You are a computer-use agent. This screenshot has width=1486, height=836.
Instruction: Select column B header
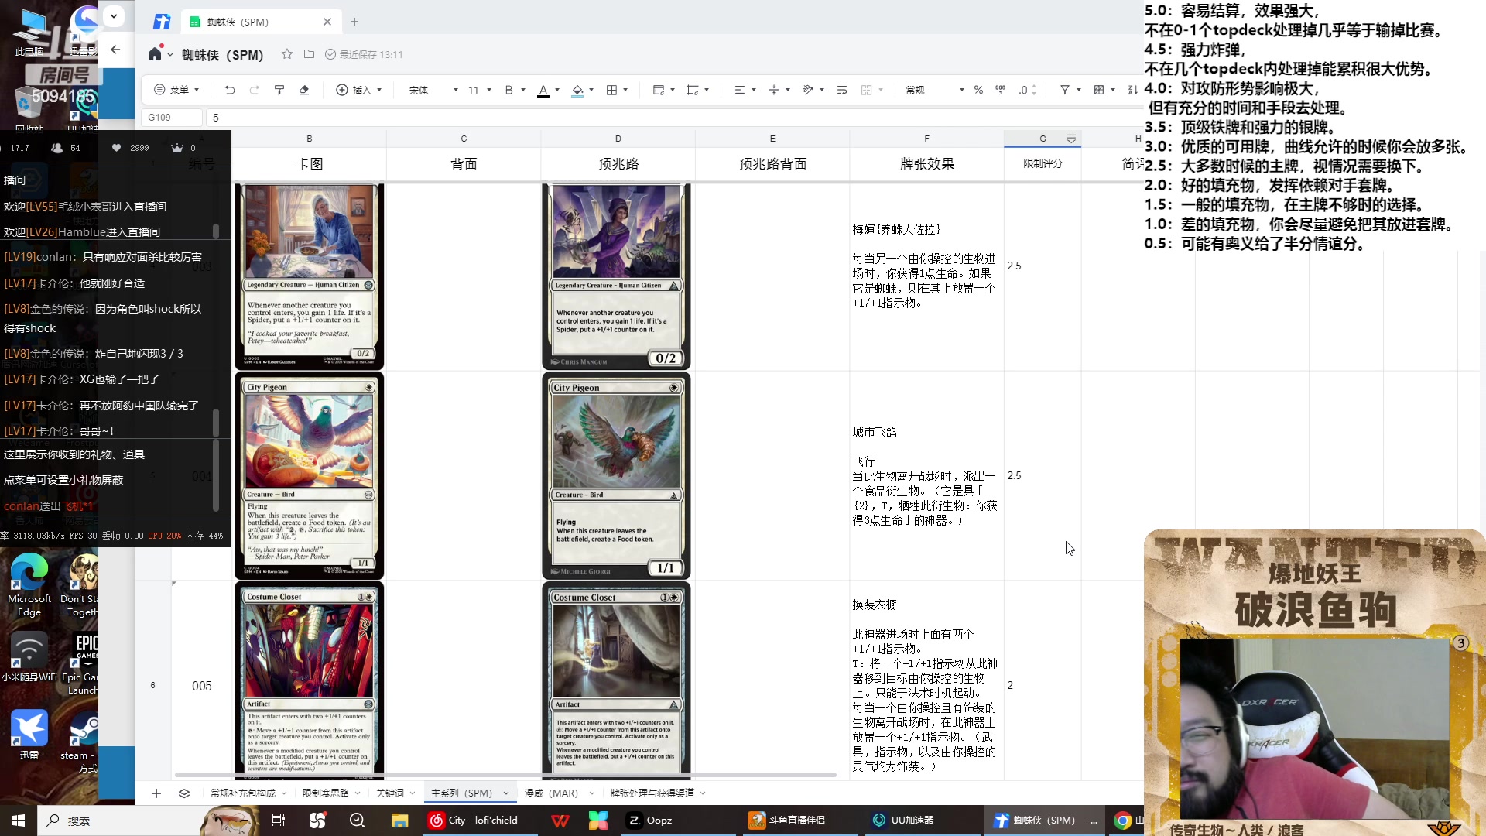point(309,139)
